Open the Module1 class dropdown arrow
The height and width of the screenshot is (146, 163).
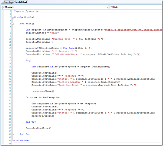pos(107,7)
